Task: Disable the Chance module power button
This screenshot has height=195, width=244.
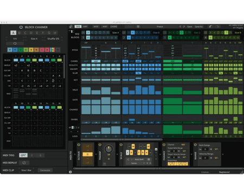Action: point(164,145)
